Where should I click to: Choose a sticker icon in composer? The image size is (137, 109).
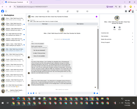tap(33, 93)
